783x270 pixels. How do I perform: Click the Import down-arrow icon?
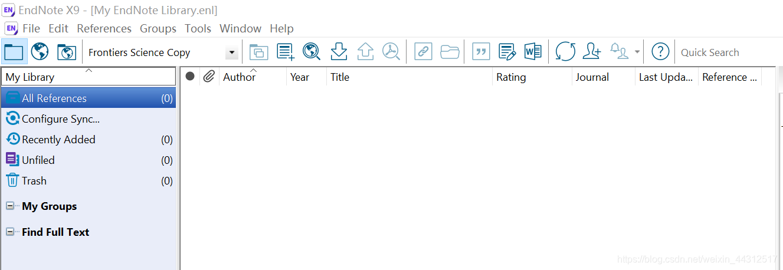click(x=339, y=52)
